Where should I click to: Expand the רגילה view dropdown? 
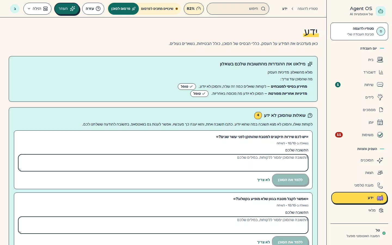(x=37, y=9)
